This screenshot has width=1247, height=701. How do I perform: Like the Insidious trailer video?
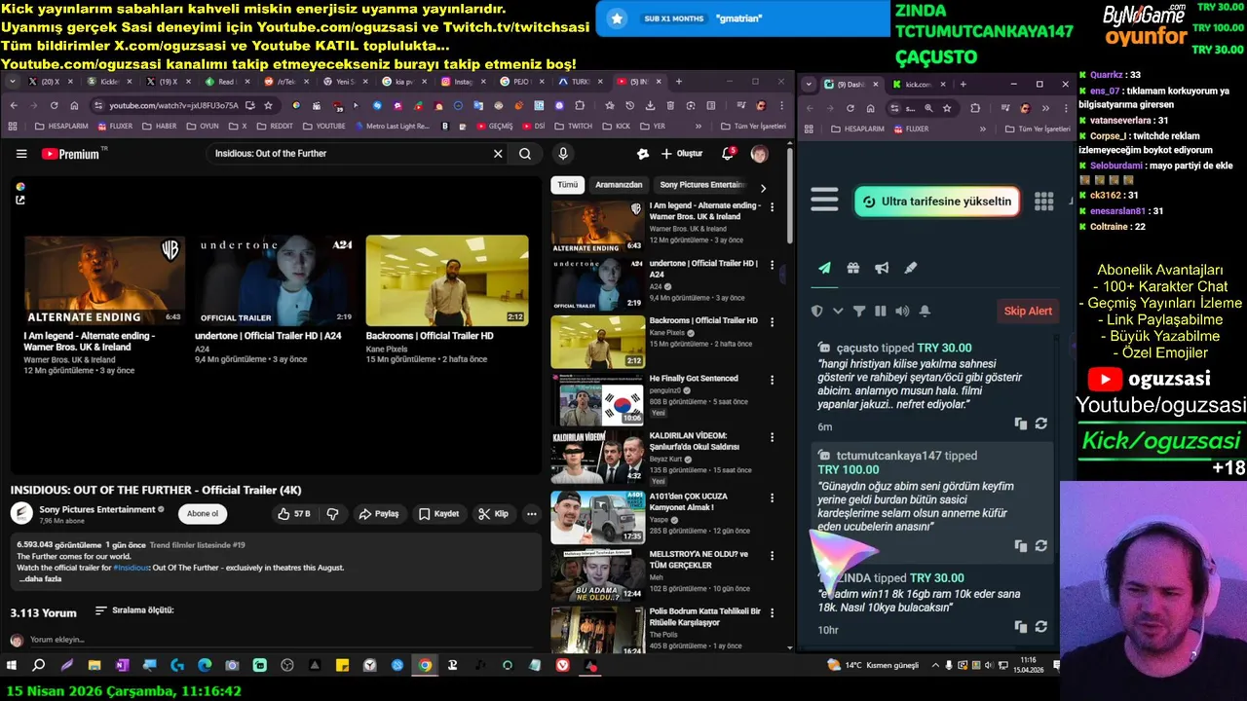tap(294, 514)
